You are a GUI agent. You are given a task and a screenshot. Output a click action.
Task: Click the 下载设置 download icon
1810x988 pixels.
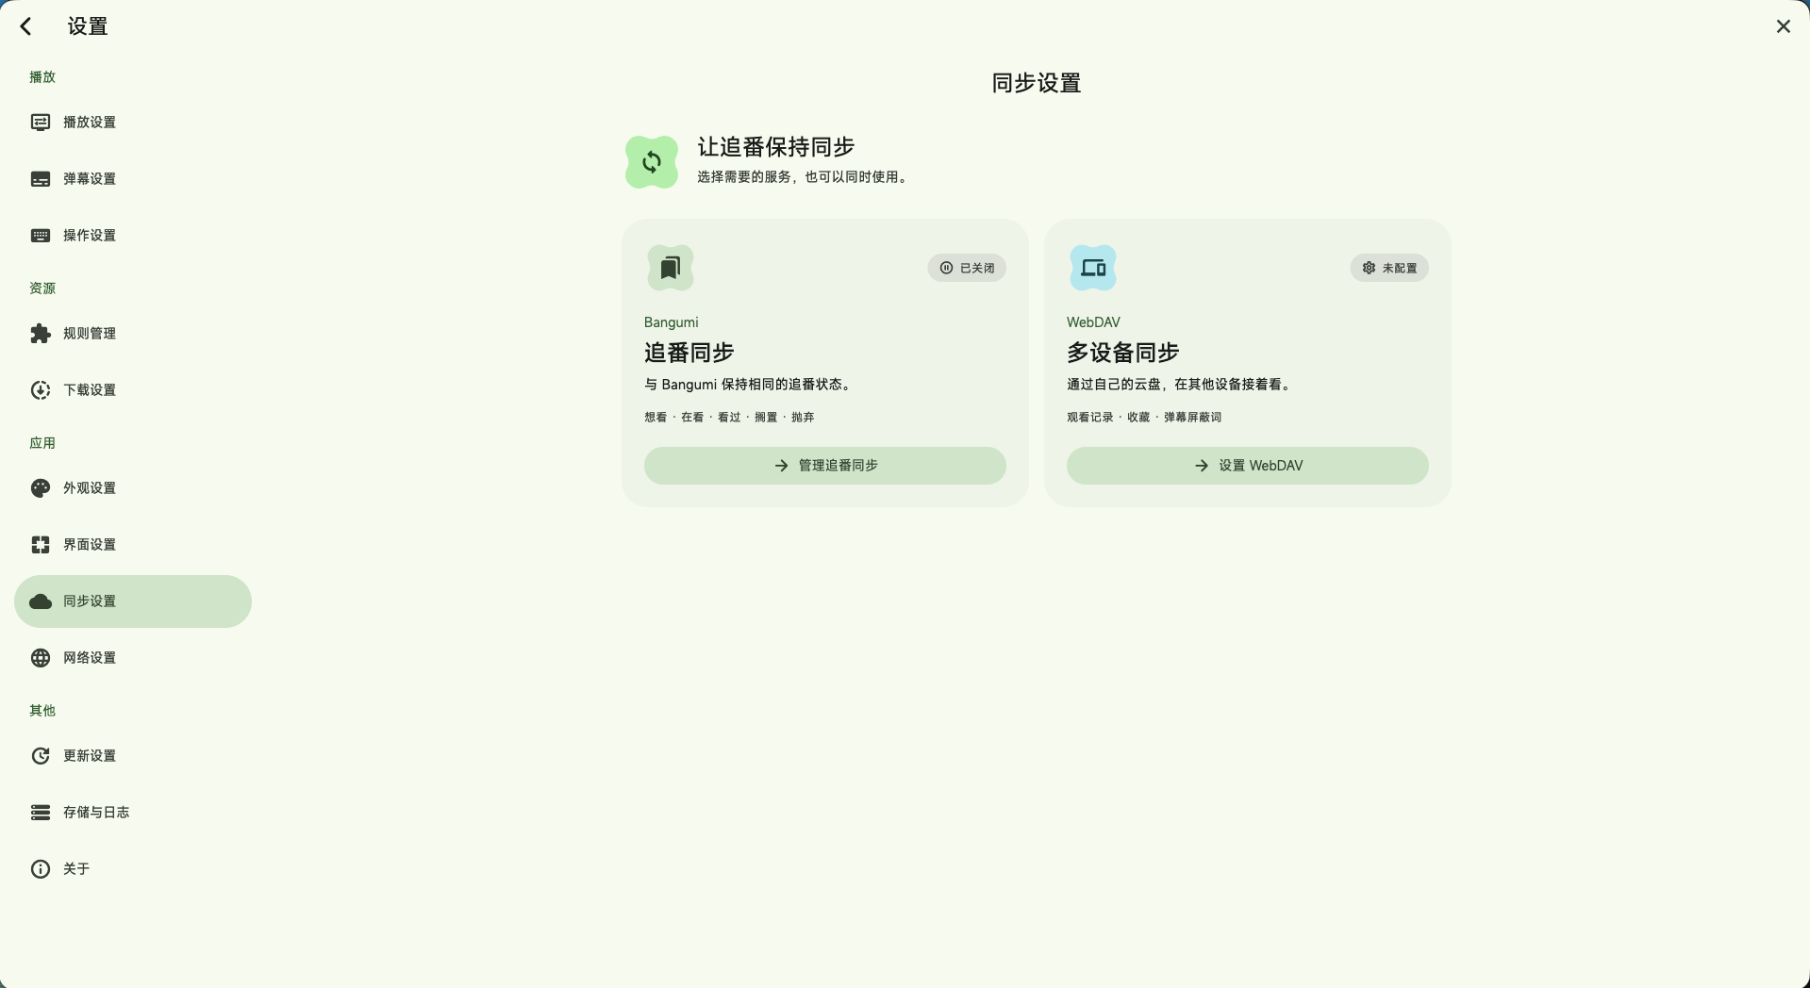click(x=41, y=390)
